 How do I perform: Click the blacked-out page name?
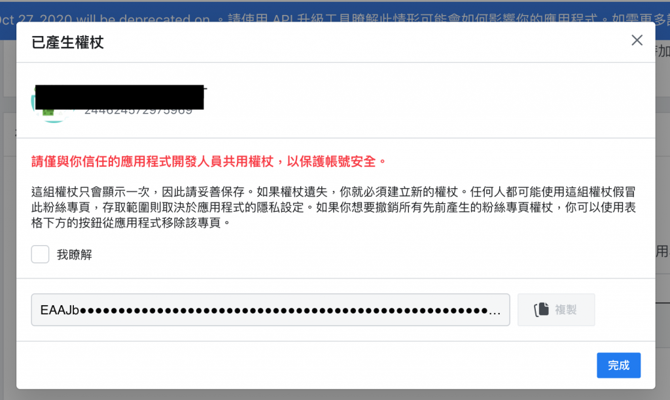tap(119, 97)
